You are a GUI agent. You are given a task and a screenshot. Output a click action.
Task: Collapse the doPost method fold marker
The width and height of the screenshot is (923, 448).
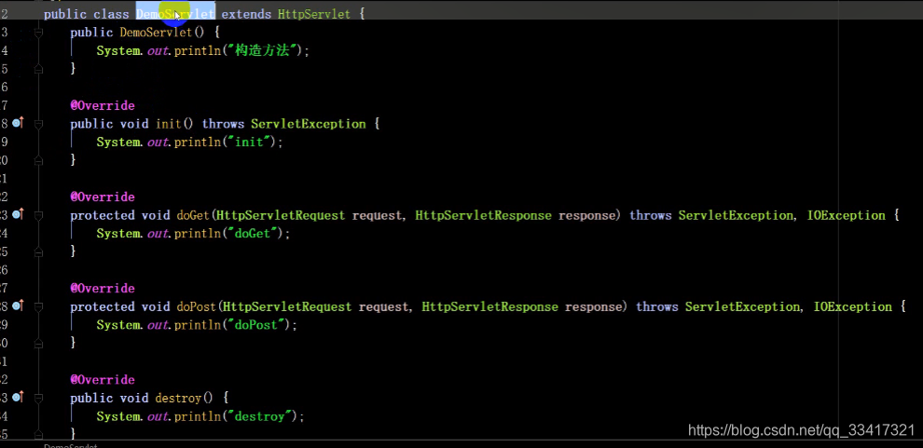(x=39, y=306)
